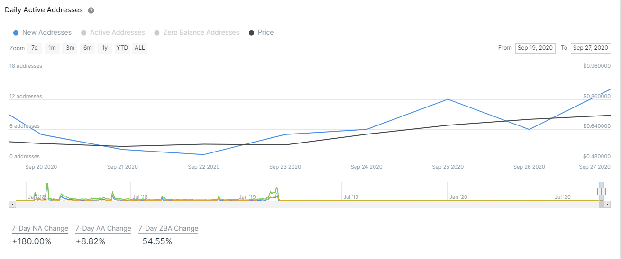Select the 3m zoom option
The height and width of the screenshot is (259, 621).
coord(70,48)
